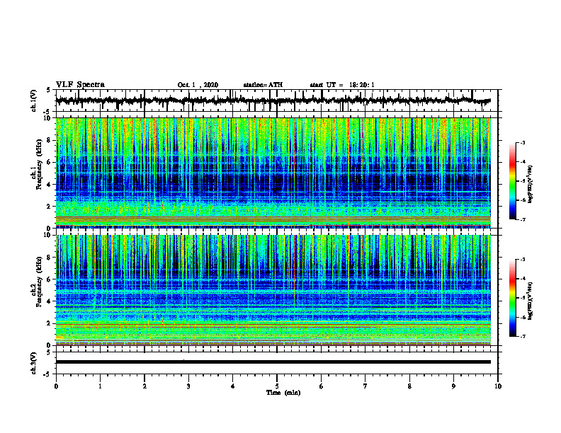The width and height of the screenshot is (561, 433).
Task: Click the ch.2 colorbar "-7" scale value
Action: tap(523, 336)
